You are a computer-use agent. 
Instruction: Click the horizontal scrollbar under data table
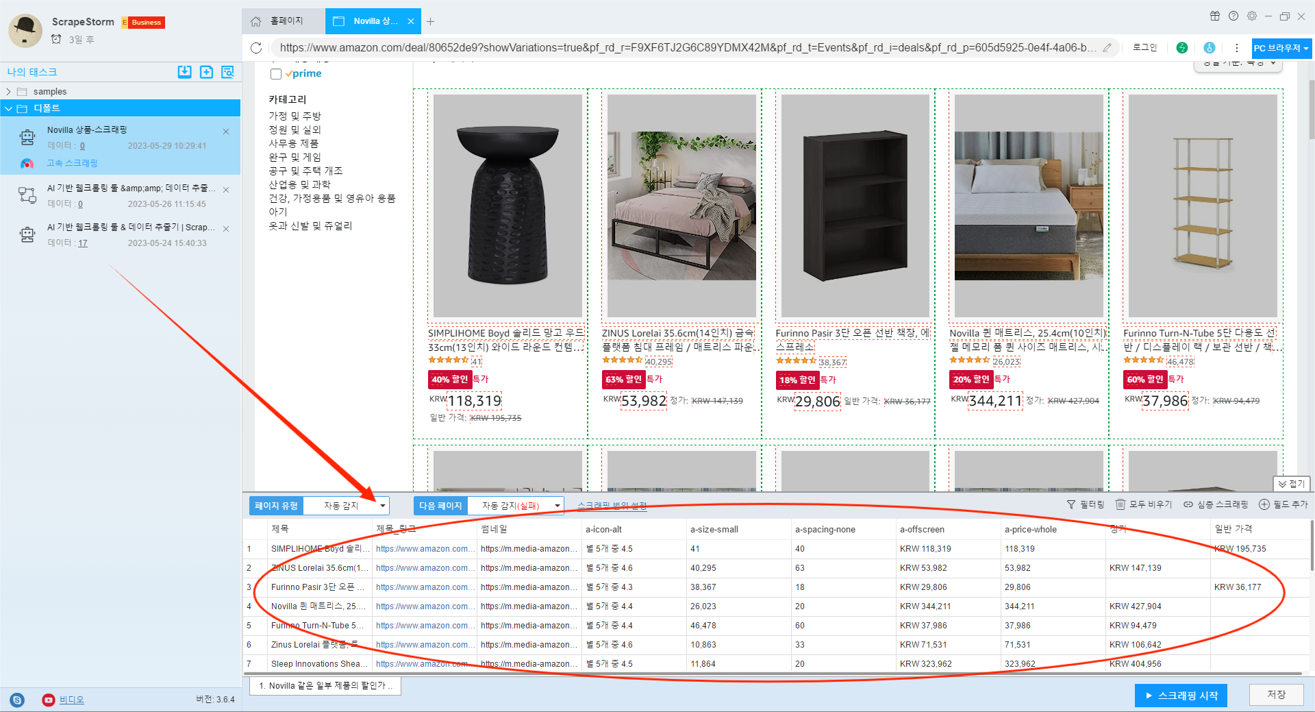pos(773,674)
